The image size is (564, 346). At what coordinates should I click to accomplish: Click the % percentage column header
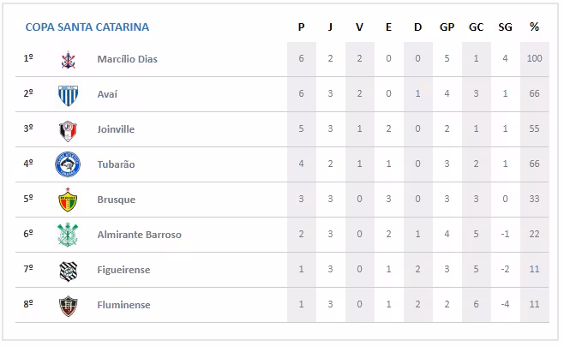coord(534,27)
